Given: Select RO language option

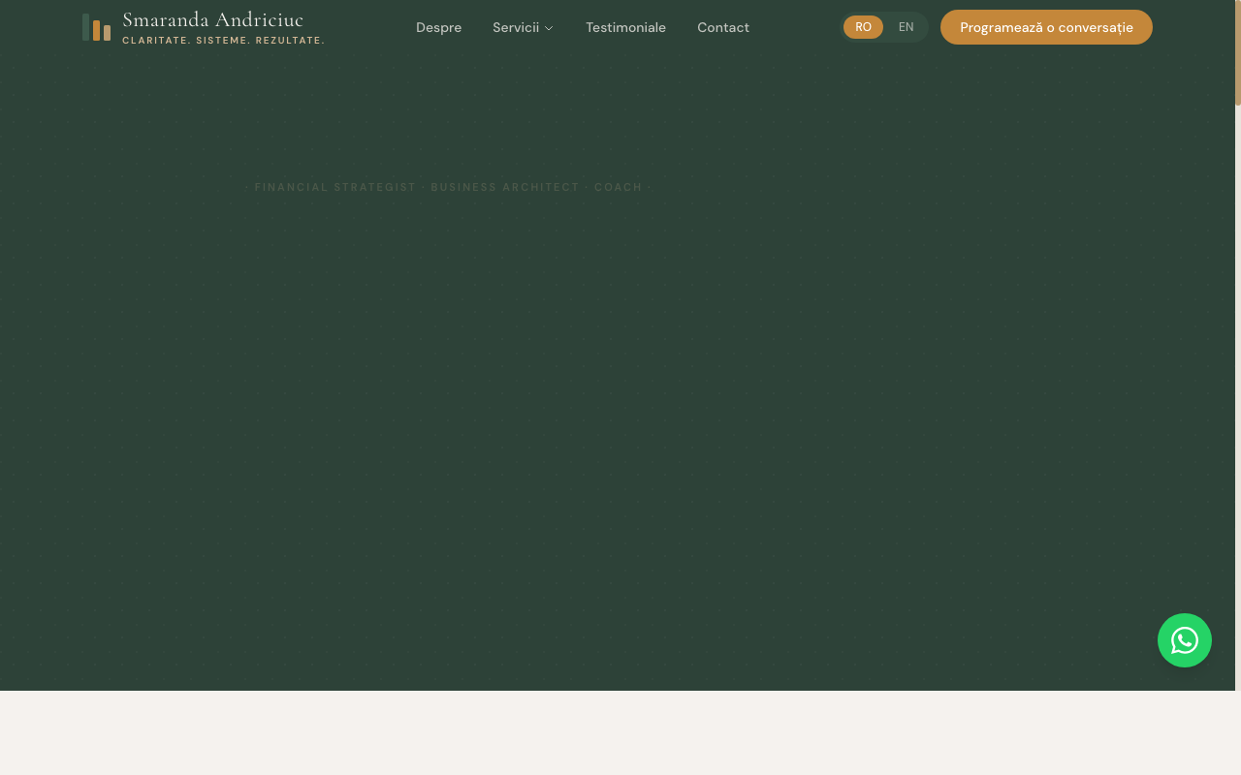Looking at the screenshot, I should click(863, 27).
